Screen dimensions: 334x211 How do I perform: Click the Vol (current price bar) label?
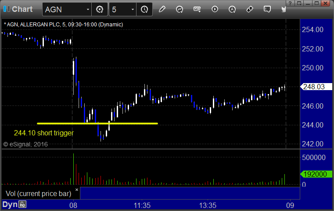(38, 193)
